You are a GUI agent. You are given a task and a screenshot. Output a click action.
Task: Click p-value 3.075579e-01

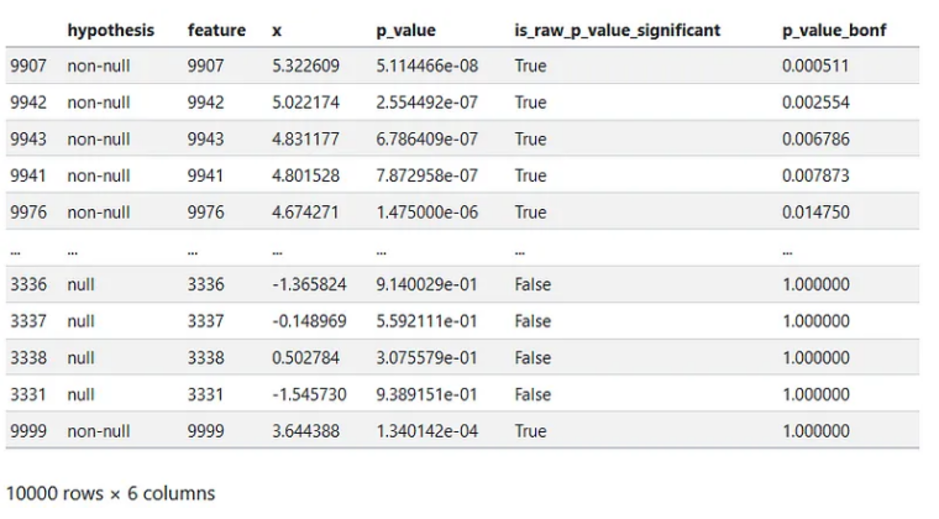pyautogui.click(x=426, y=358)
